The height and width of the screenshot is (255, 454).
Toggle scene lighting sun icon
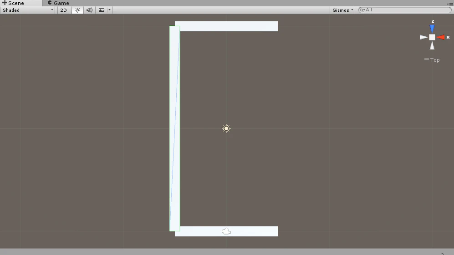tap(77, 10)
